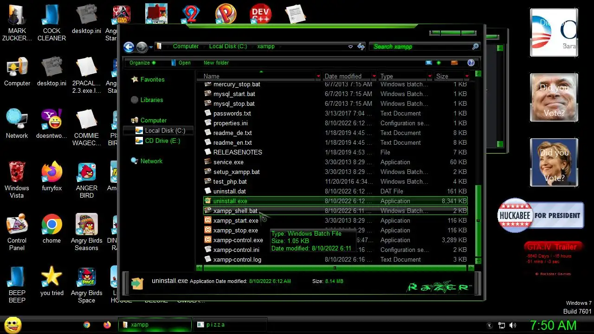The width and height of the screenshot is (594, 334).
Task: Change the view with the toolbar view icon
Action: click(429, 63)
